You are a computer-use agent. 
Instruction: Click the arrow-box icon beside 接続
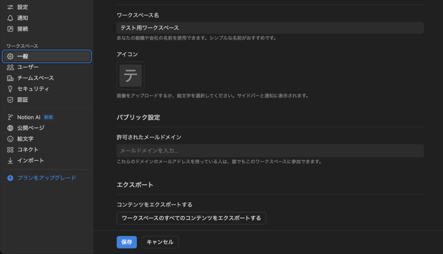(x=10, y=29)
